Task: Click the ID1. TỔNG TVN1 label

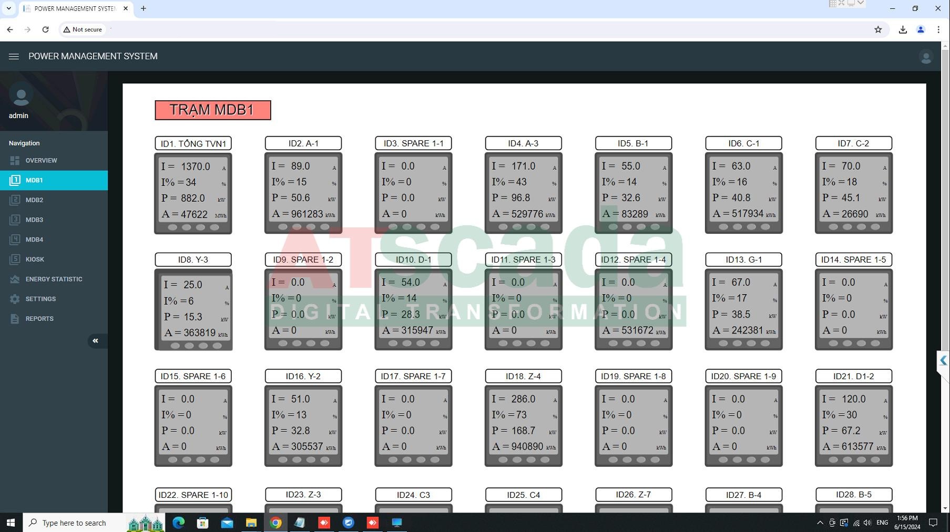Action: pyautogui.click(x=193, y=143)
